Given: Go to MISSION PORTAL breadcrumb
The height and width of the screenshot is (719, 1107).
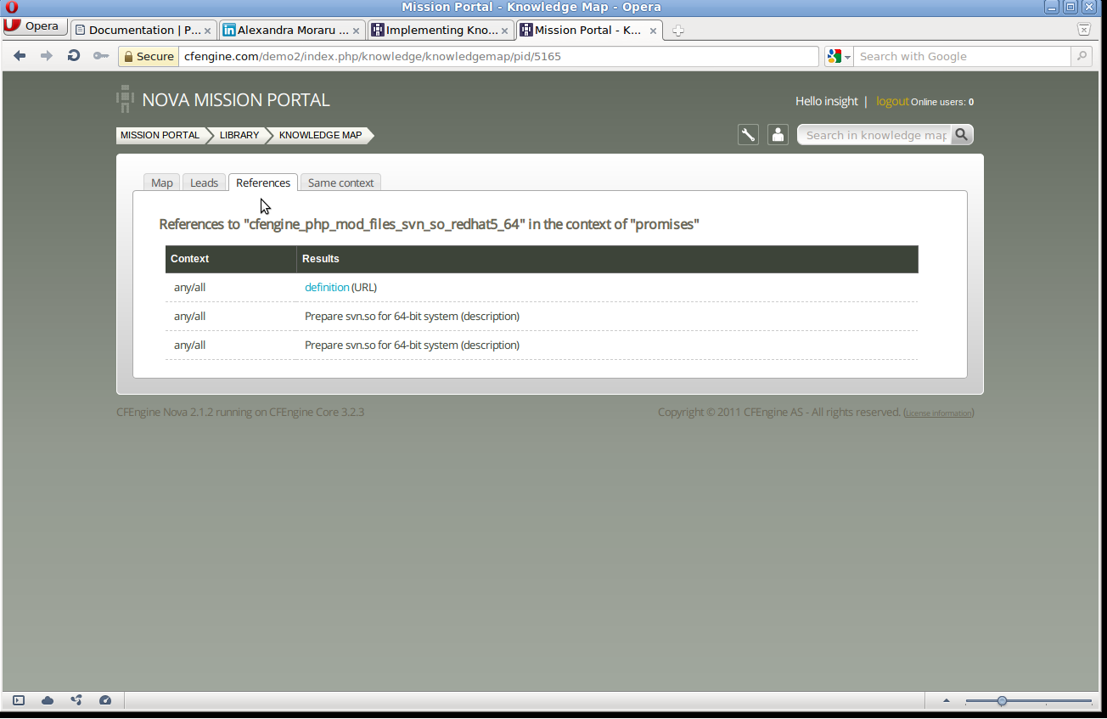Looking at the screenshot, I should pyautogui.click(x=160, y=135).
